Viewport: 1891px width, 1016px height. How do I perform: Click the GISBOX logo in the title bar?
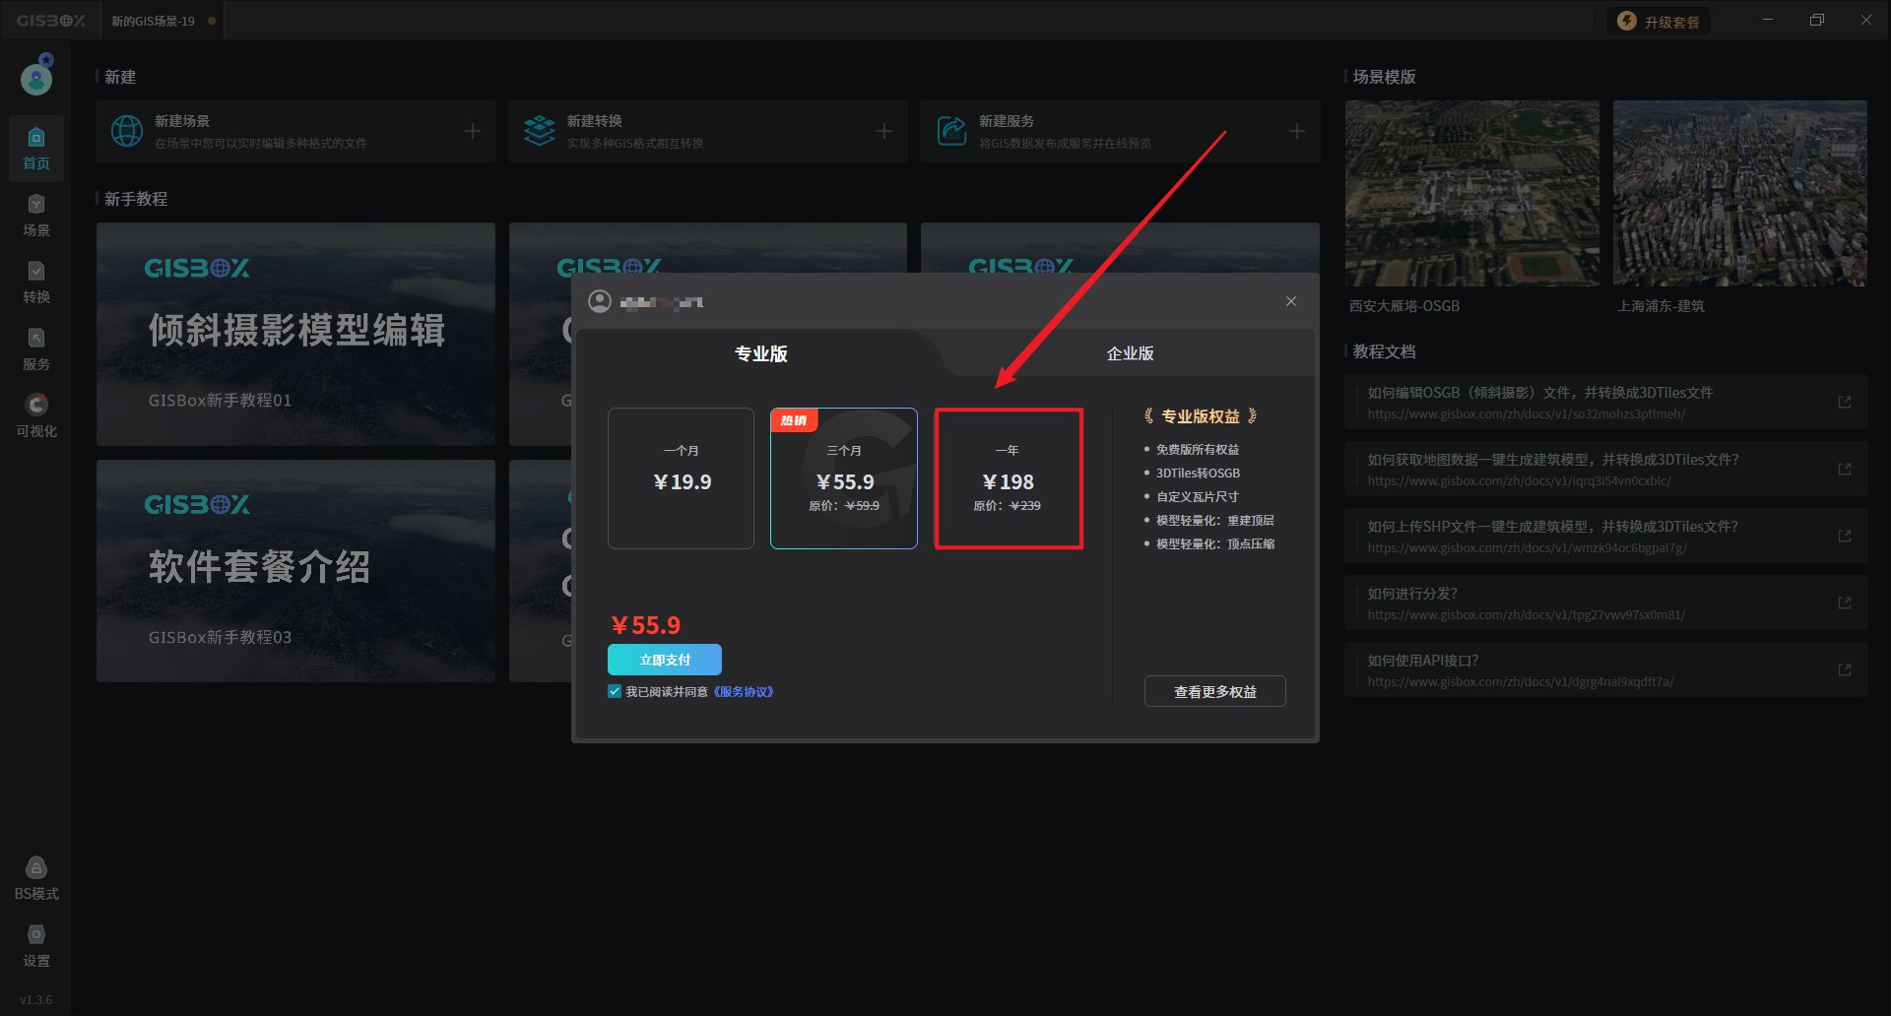tap(51, 21)
